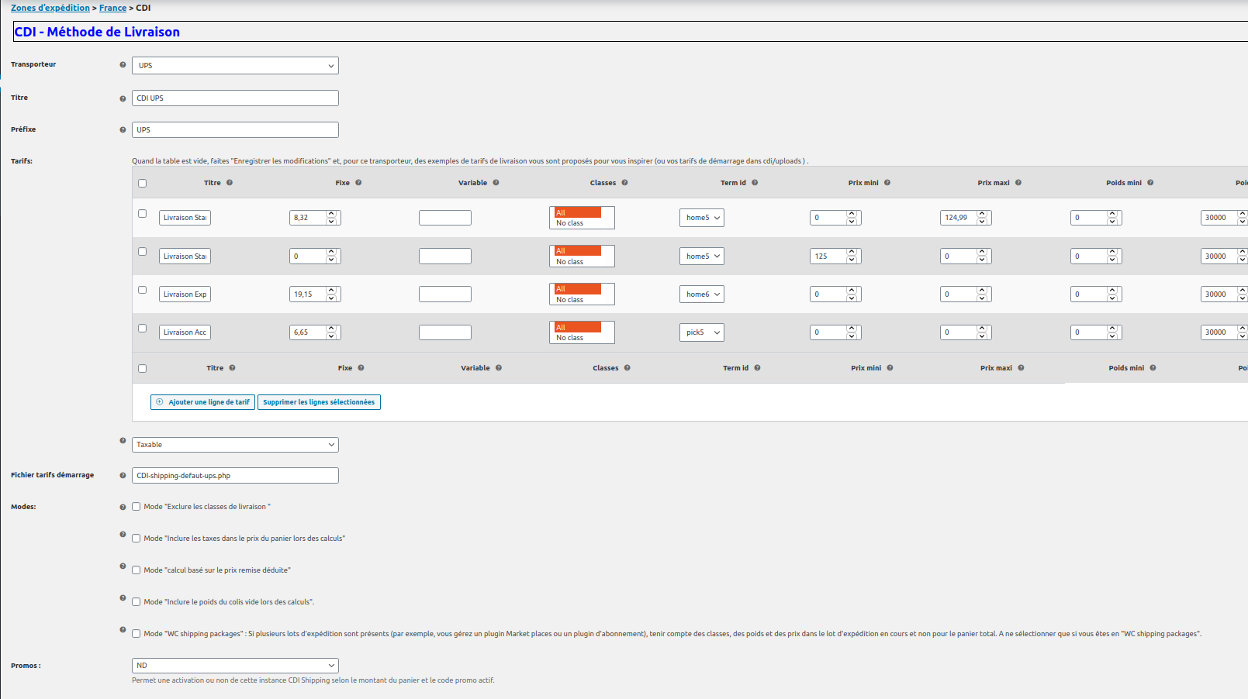Click Ajouter une ligne de tarif

pos(202,402)
